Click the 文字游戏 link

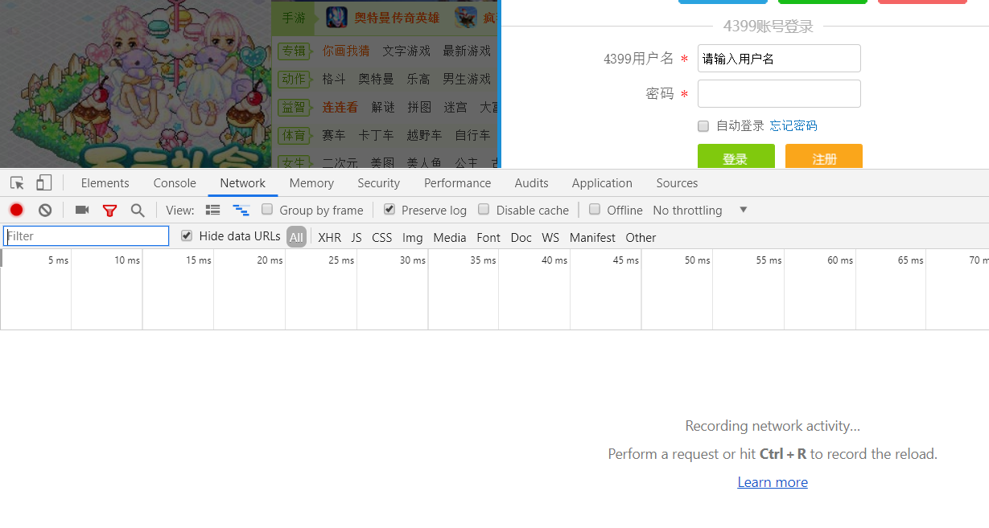pos(406,51)
